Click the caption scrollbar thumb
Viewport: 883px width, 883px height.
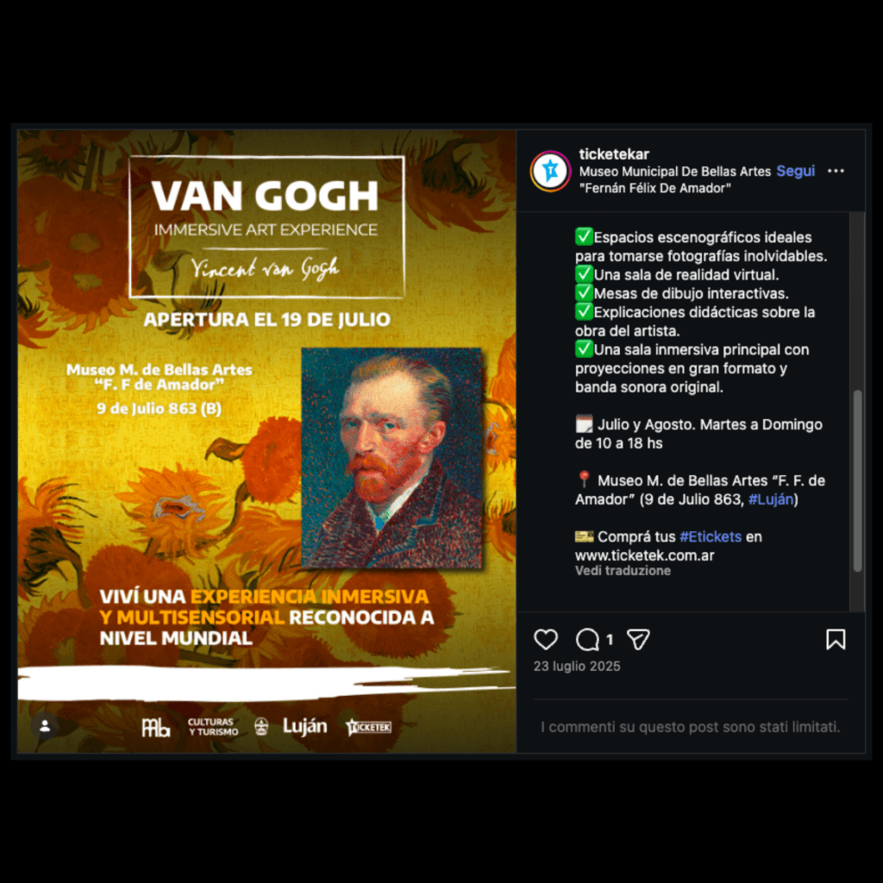click(x=858, y=480)
